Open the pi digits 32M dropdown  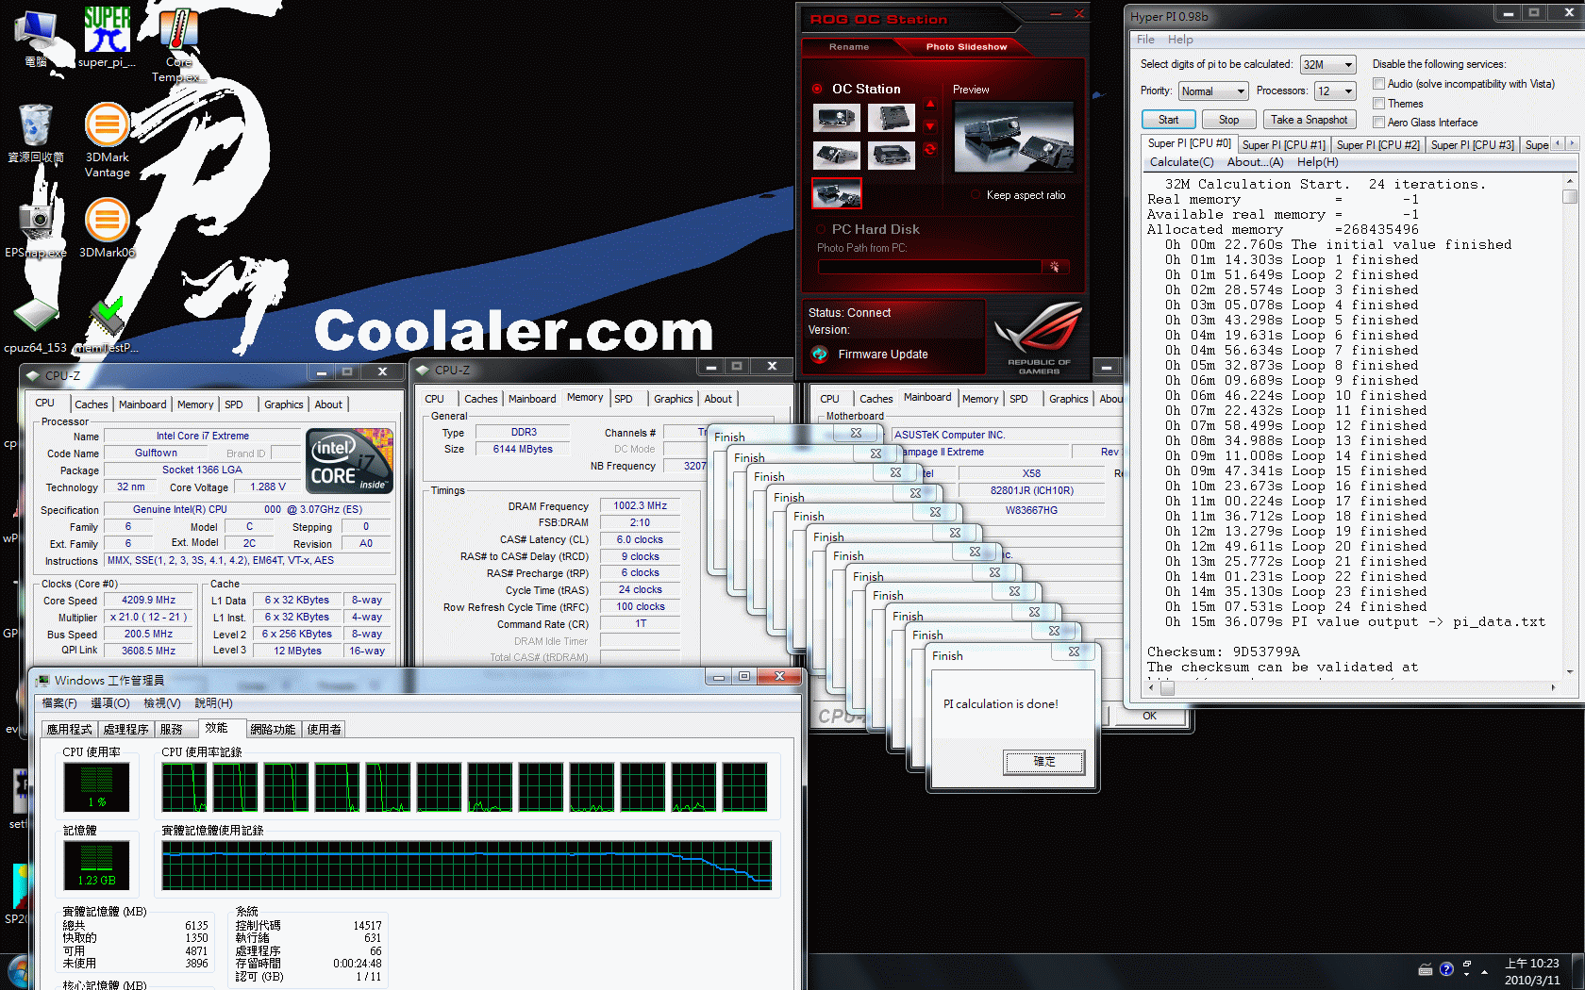coord(1327,65)
